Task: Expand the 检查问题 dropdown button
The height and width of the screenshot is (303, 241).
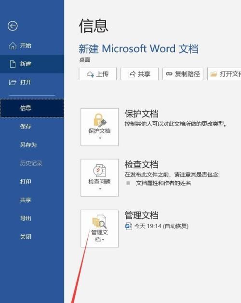Action: pyautogui.click(x=99, y=178)
